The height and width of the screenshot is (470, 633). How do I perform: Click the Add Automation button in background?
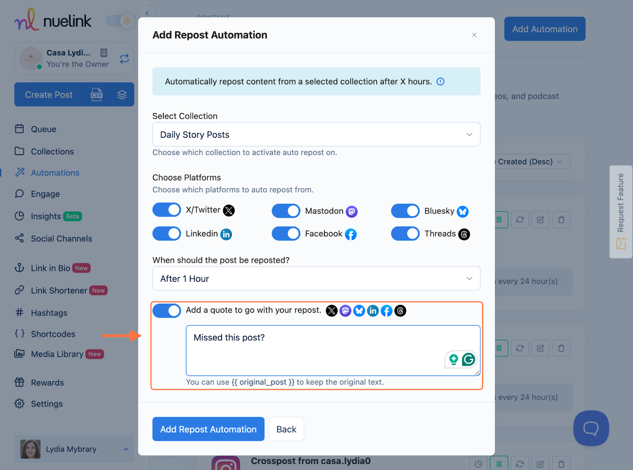(545, 29)
